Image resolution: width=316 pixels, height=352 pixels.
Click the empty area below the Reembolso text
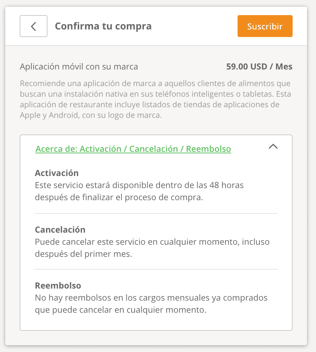tap(156, 323)
